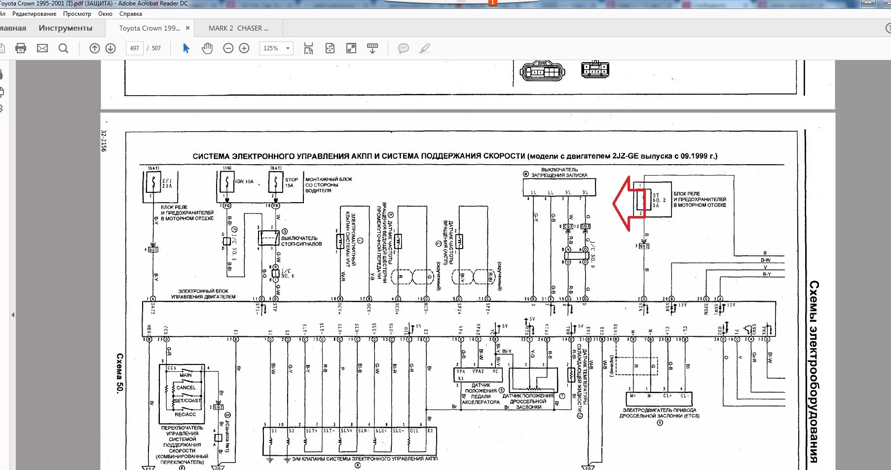Expand left navigation pane arrow
The image size is (891, 470).
tap(13, 315)
